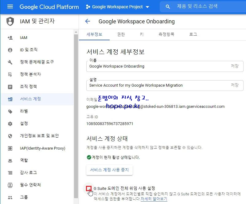Viewport: 246px width, 204px height.
Task: Open 조직 정책 sidebar item
Action: [37, 87]
